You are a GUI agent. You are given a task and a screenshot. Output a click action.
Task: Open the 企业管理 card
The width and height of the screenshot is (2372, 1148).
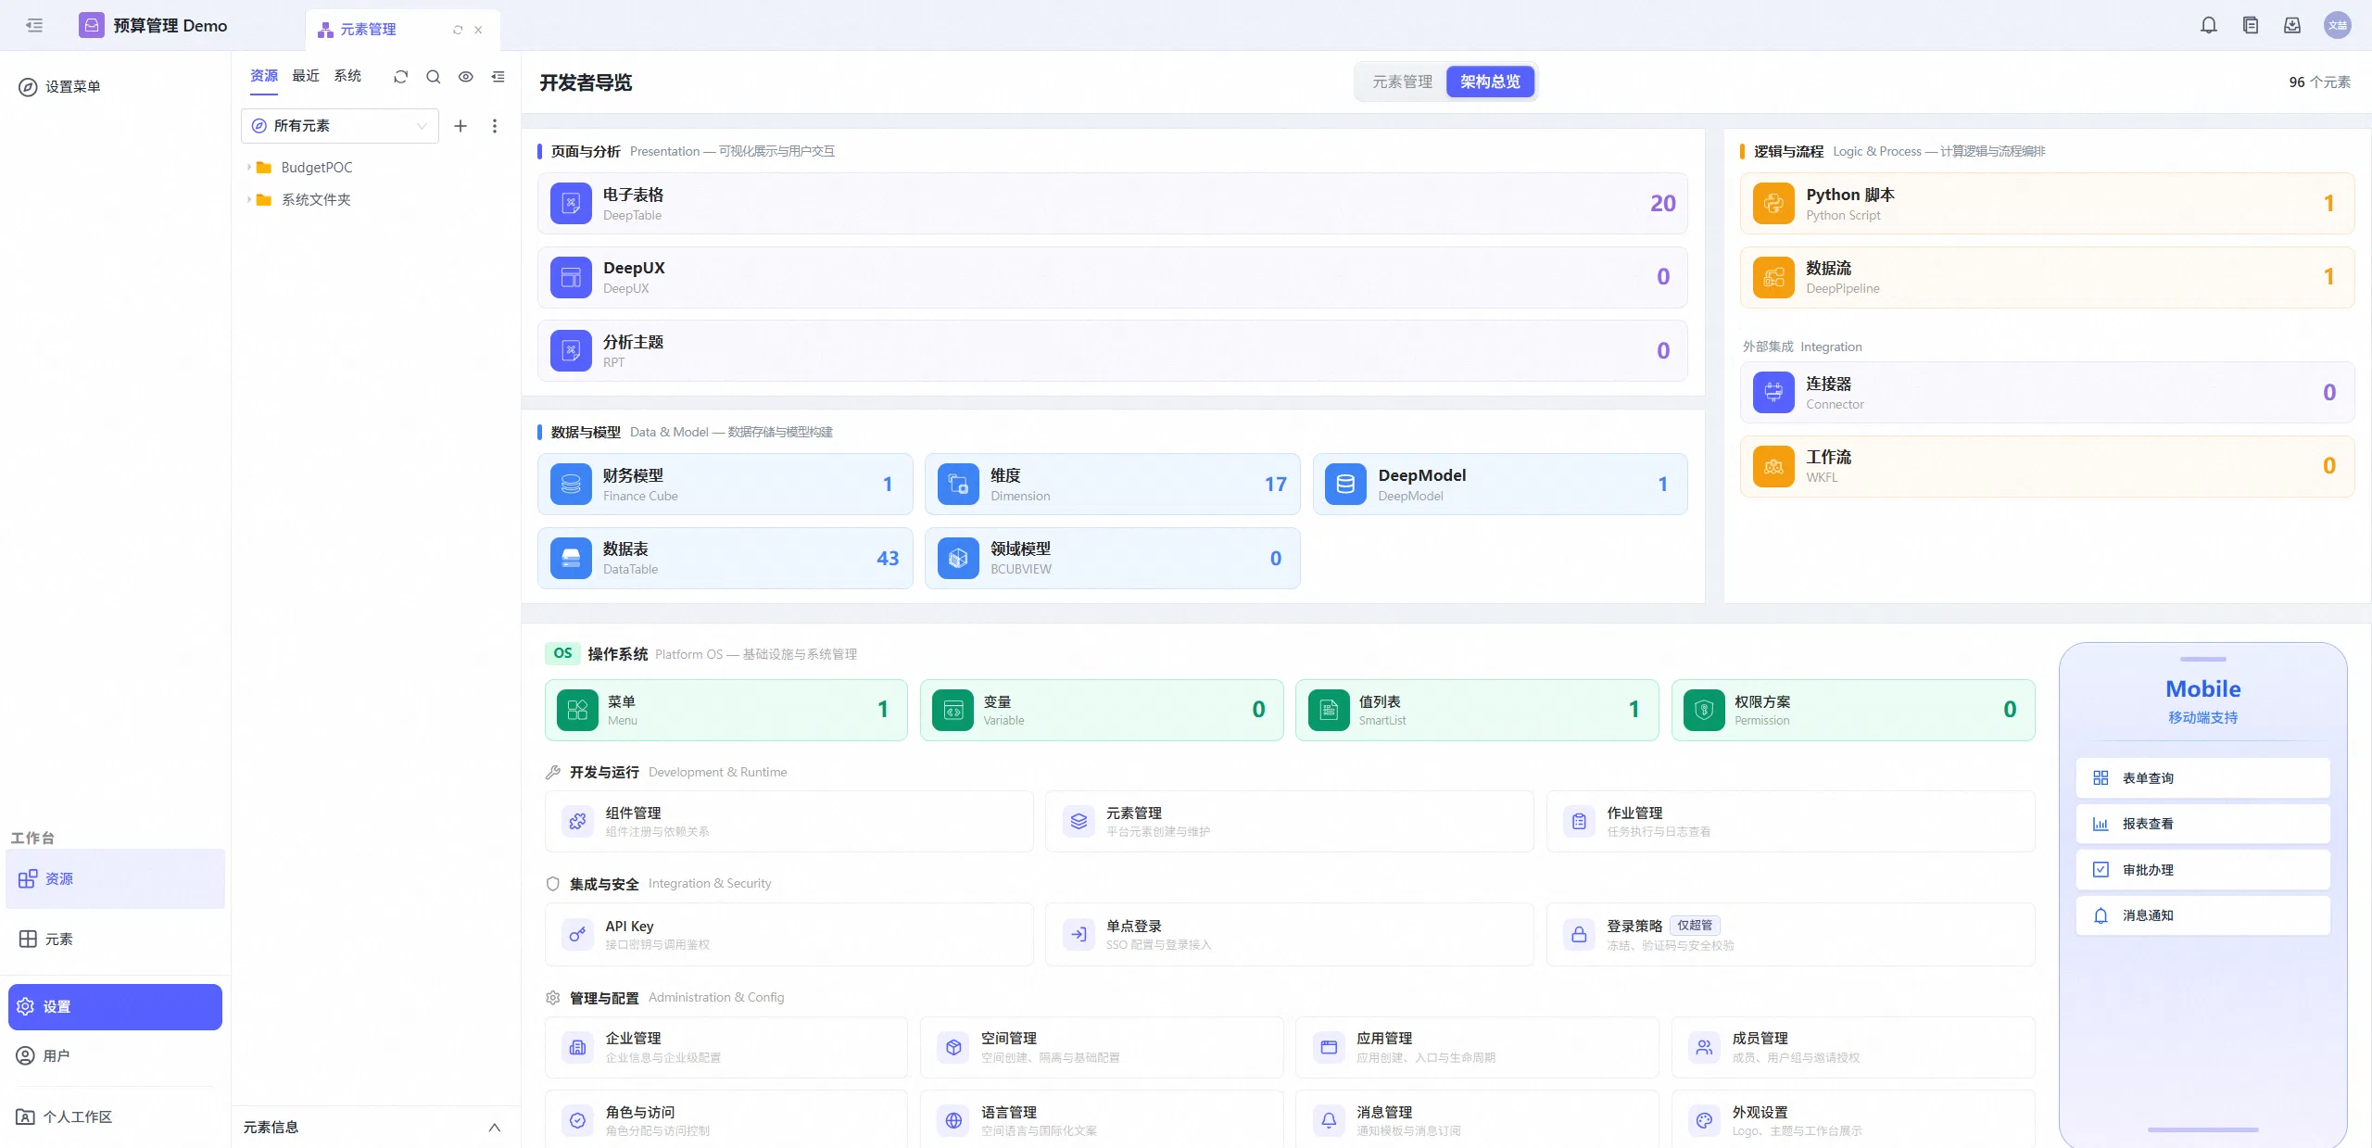725,1048
